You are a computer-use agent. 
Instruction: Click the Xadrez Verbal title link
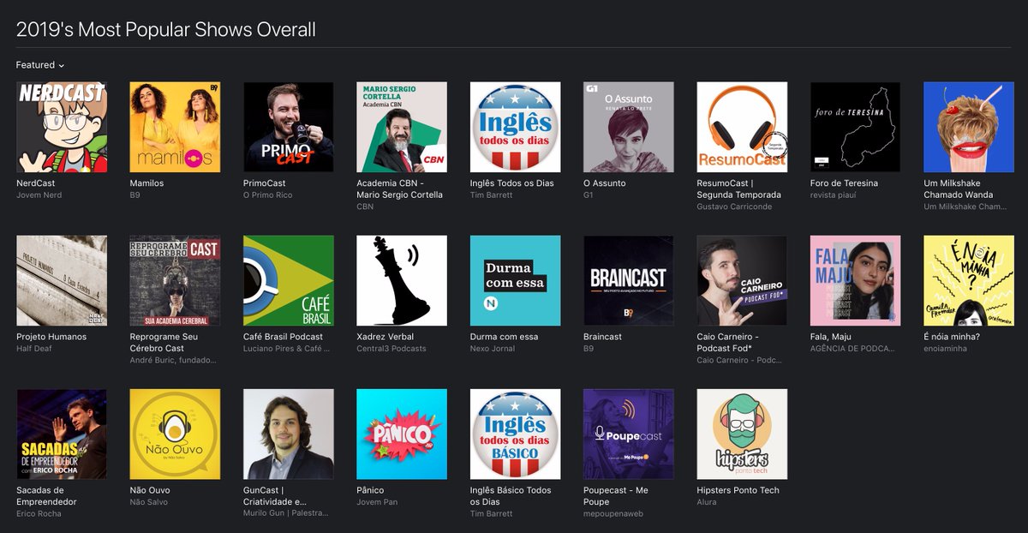pos(385,337)
